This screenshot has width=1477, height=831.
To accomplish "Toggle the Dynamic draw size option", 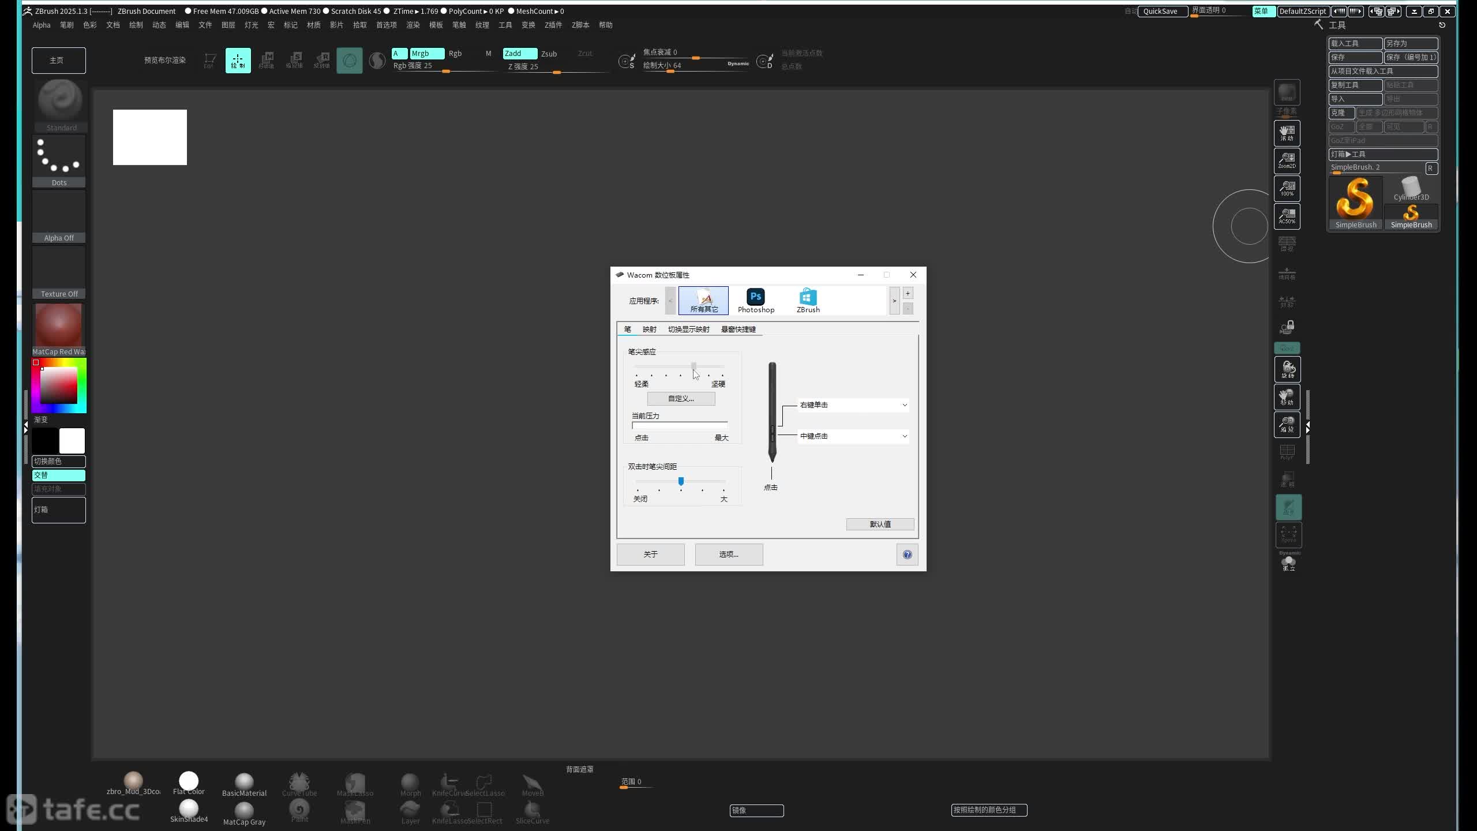I will [738, 63].
